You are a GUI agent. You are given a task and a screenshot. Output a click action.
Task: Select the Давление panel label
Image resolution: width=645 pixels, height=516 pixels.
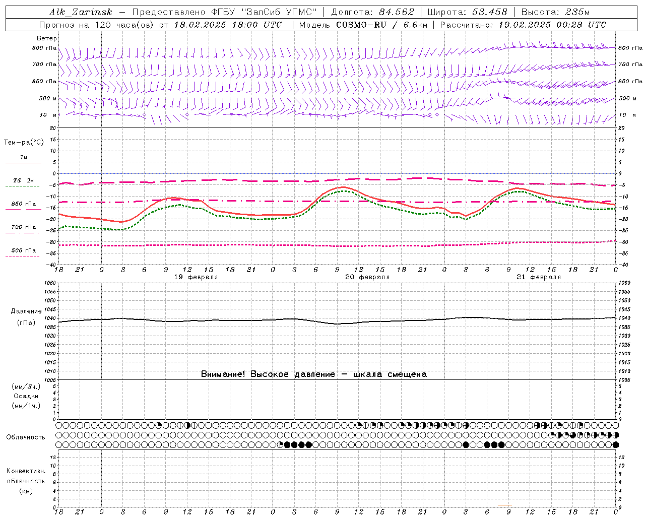26,311
